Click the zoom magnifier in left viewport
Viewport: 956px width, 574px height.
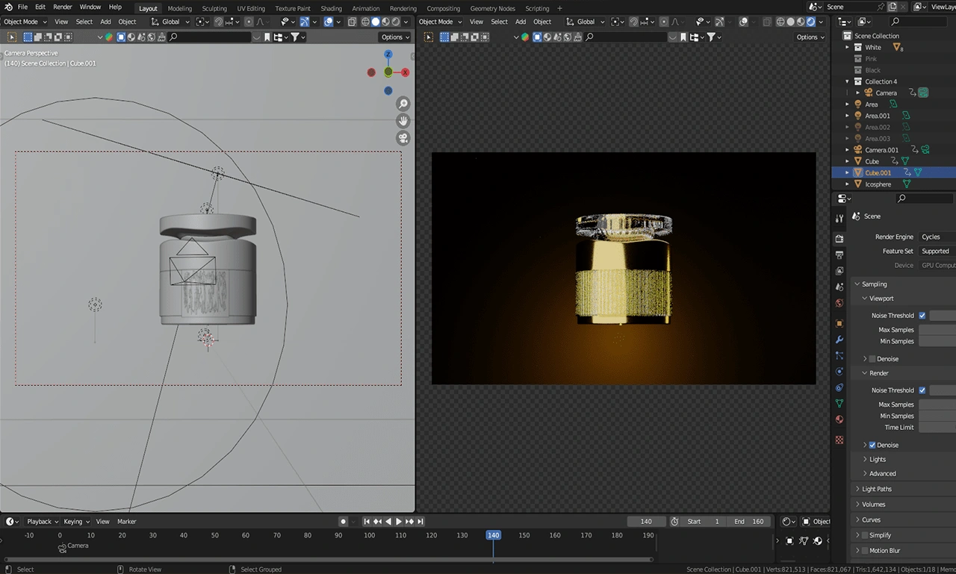(403, 104)
